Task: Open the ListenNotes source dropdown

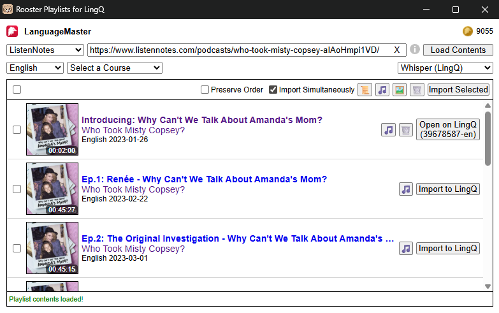Action: pyautogui.click(x=45, y=50)
